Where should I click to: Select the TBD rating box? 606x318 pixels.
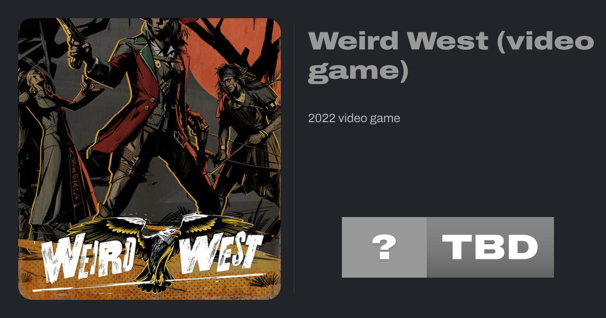[490, 247]
